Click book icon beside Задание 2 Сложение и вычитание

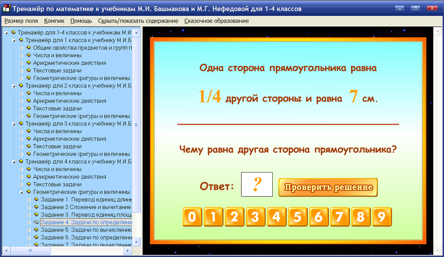[x=36, y=207]
